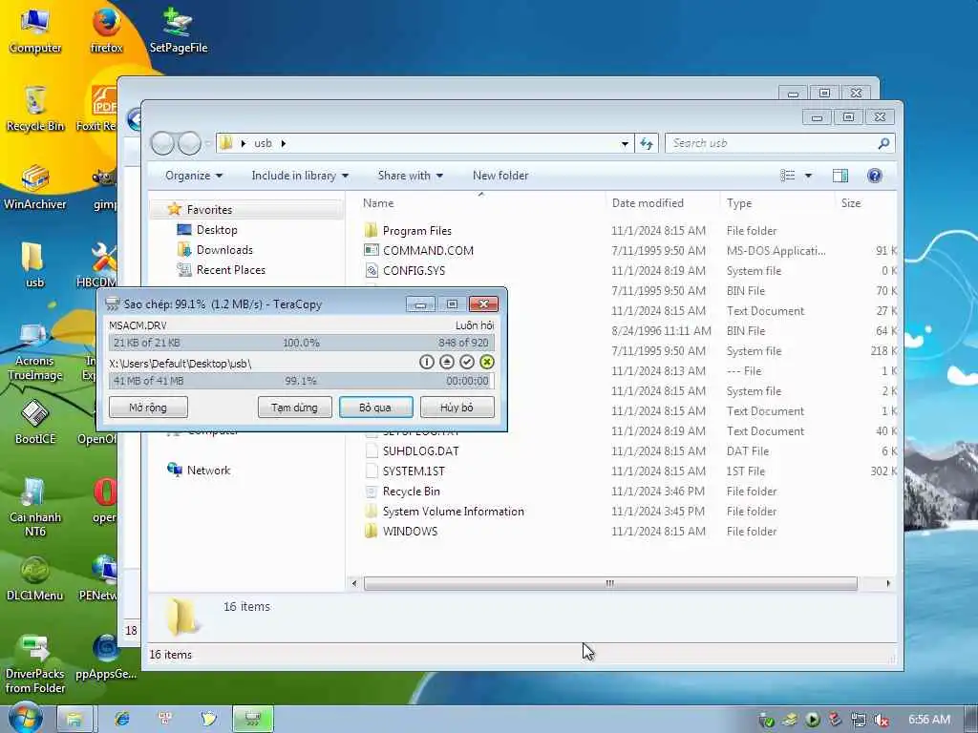Click the MSACM.DRV 100.0% progress bar
The image size is (978, 733).
(301, 343)
